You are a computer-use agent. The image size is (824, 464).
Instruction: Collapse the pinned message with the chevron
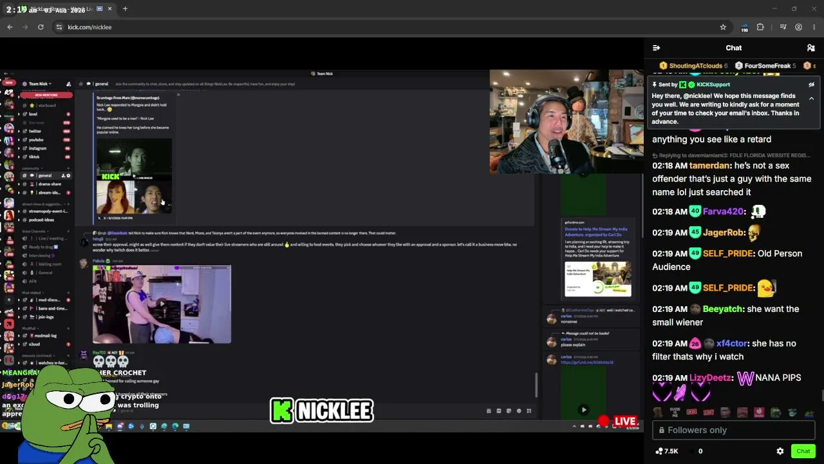pyautogui.click(x=811, y=99)
